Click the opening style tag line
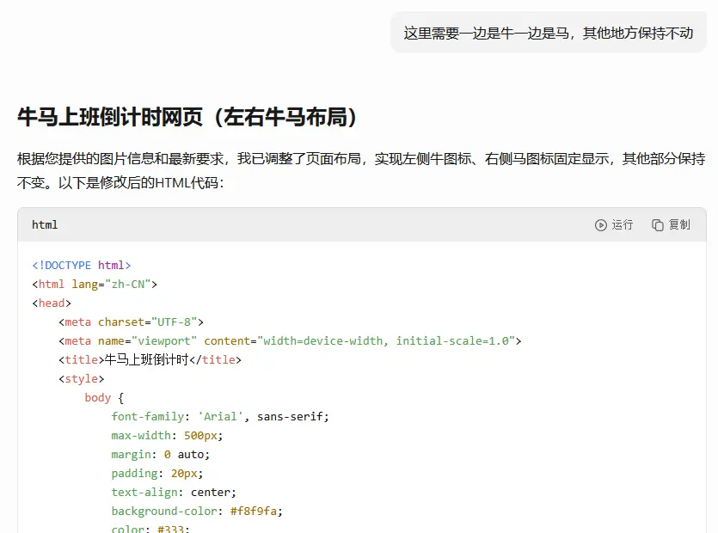718x533 pixels. coord(82,378)
